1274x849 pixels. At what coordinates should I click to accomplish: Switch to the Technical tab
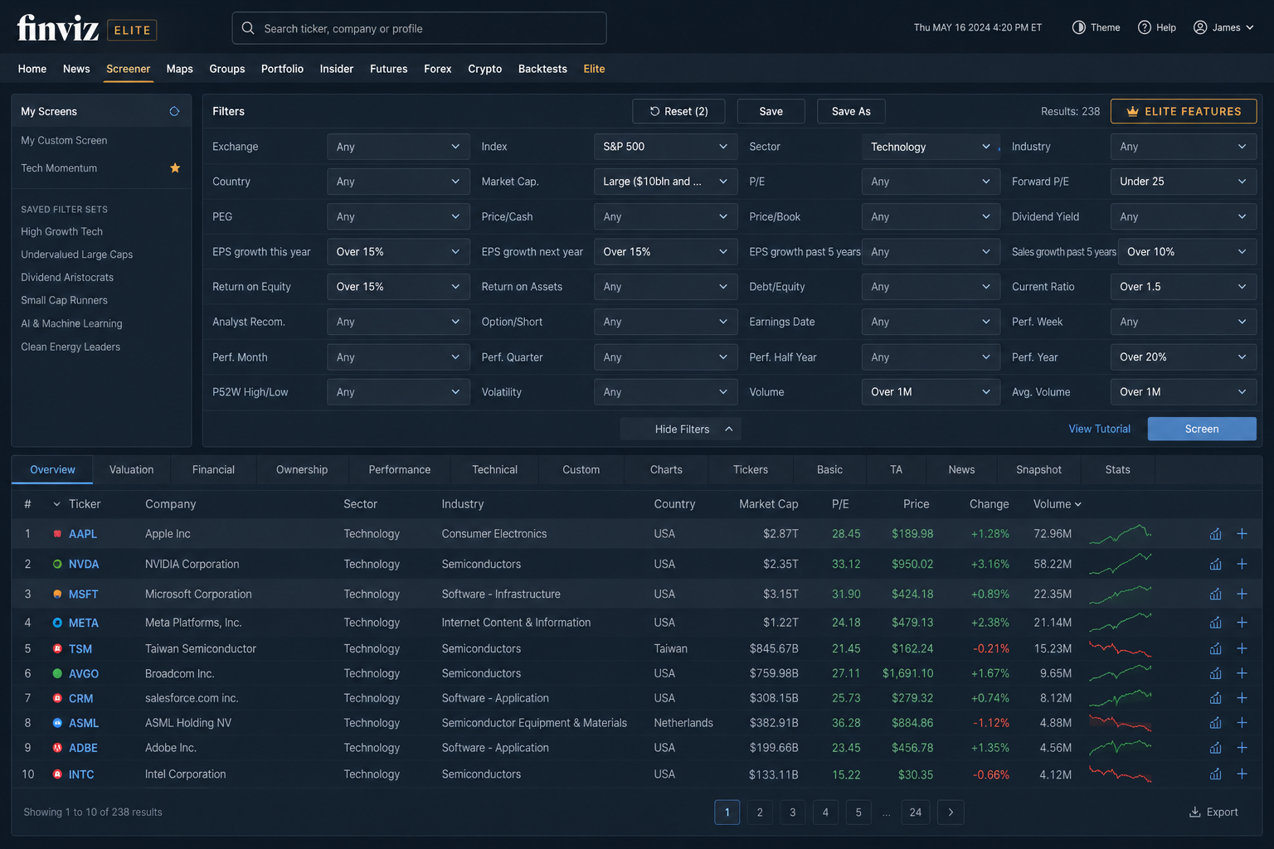tap(494, 469)
